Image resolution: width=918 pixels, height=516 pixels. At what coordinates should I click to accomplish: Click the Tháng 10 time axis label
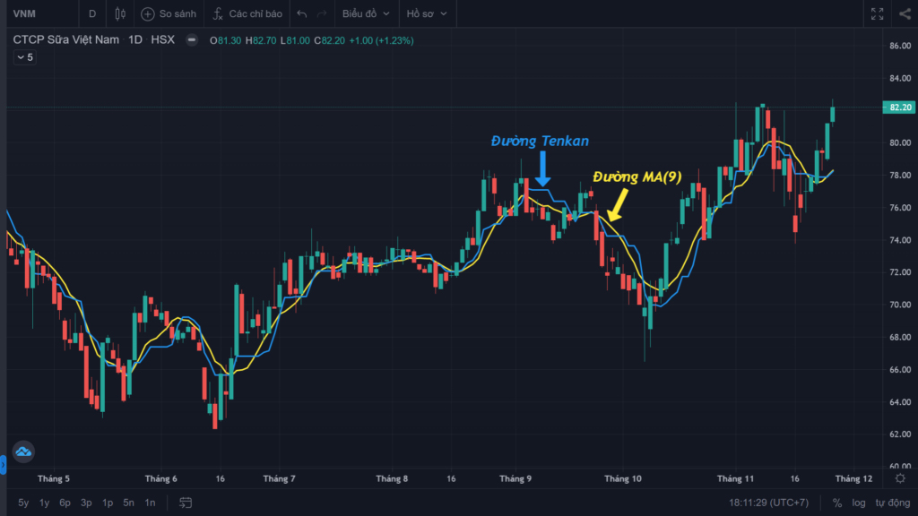(x=623, y=478)
